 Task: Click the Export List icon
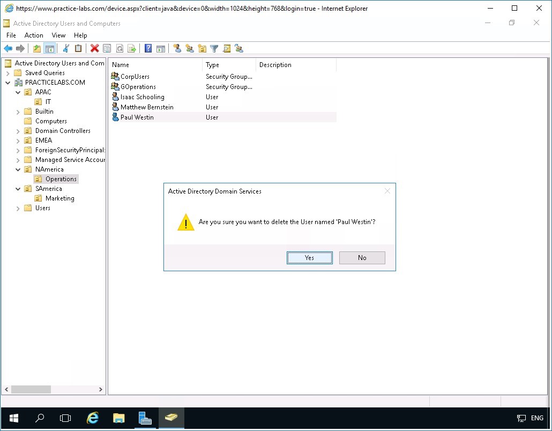pos(132,49)
